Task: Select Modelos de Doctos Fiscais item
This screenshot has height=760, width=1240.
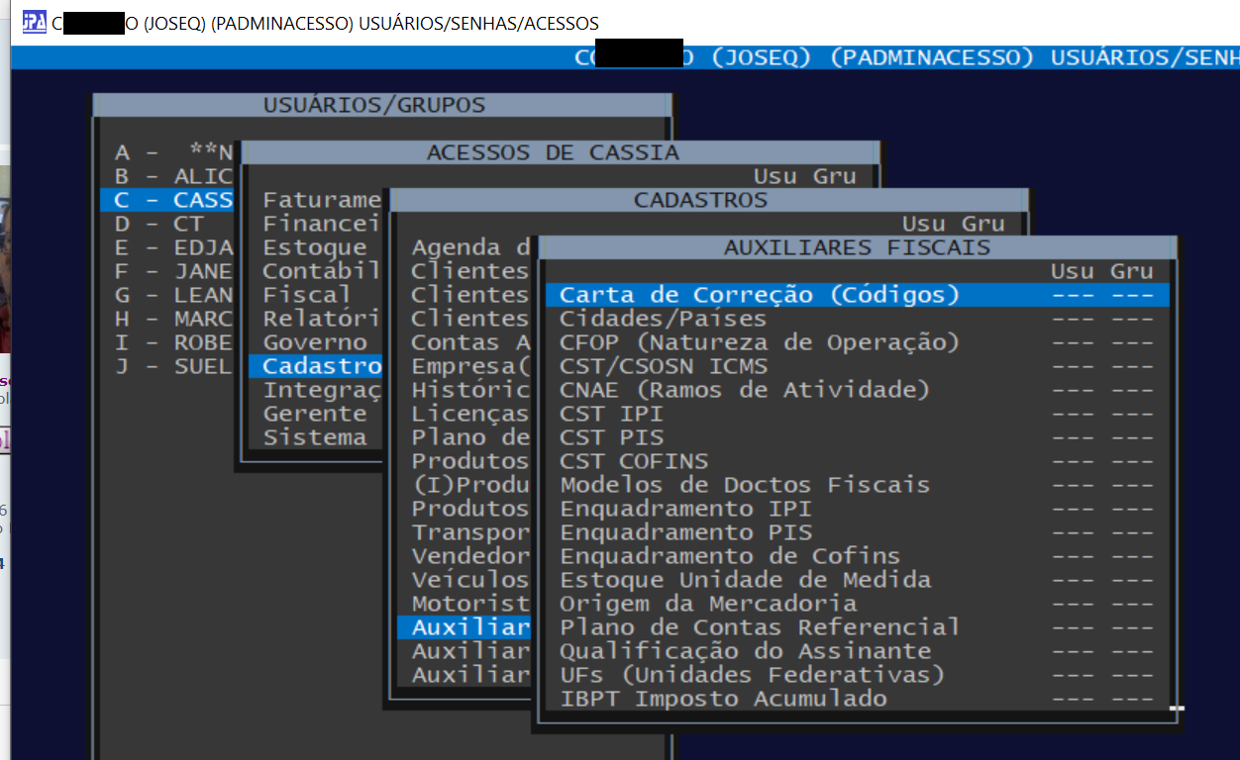Action: [744, 485]
